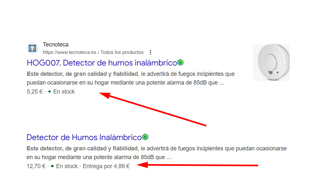Click the 5,25 € price
The width and height of the screenshot is (324, 182).
coord(35,92)
